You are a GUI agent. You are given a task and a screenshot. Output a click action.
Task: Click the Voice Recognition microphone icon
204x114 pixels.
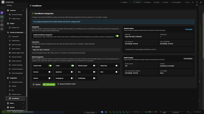[x=10, y=73]
